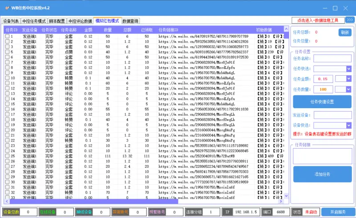The height and width of the screenshot is (218, 356).
Task: Maximize the WB任务中控系统 window
Action: pyautogui.click(x=335, y=8)
